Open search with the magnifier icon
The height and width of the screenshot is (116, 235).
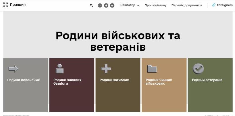coord(91,5)
